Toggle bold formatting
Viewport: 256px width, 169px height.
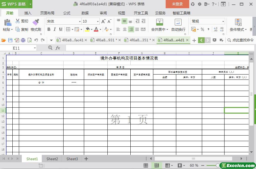pos(49,29)
